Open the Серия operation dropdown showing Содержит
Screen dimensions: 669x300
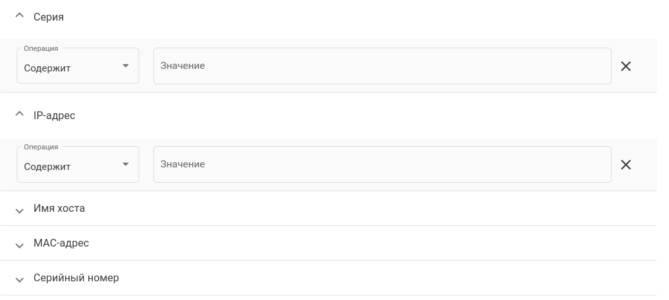tap(71, 67)
